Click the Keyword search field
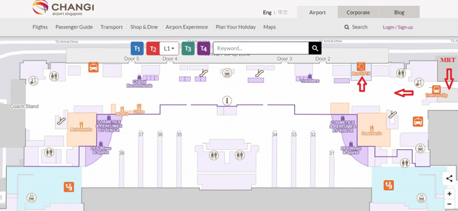The width and height of the screenshot is (458, 211). (261, 48)
